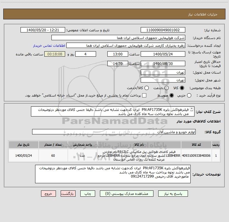The image size is (229, 222).
Task: Click the 'توضیحات خریدار' label
Action: (x=206, y=174)
